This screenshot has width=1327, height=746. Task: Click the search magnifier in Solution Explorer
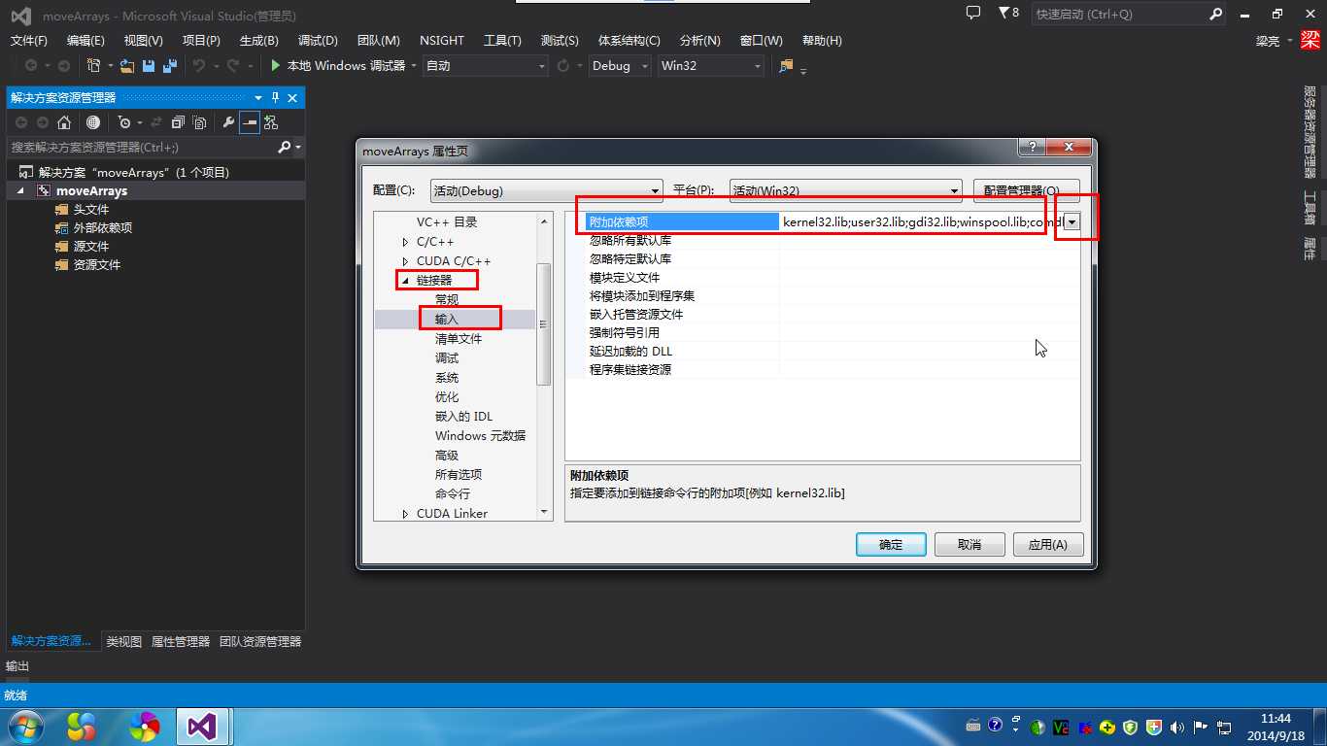(284, 148)
